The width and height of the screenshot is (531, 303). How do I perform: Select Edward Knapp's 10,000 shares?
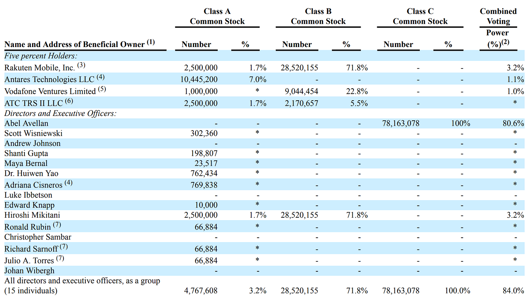point(206,205)
